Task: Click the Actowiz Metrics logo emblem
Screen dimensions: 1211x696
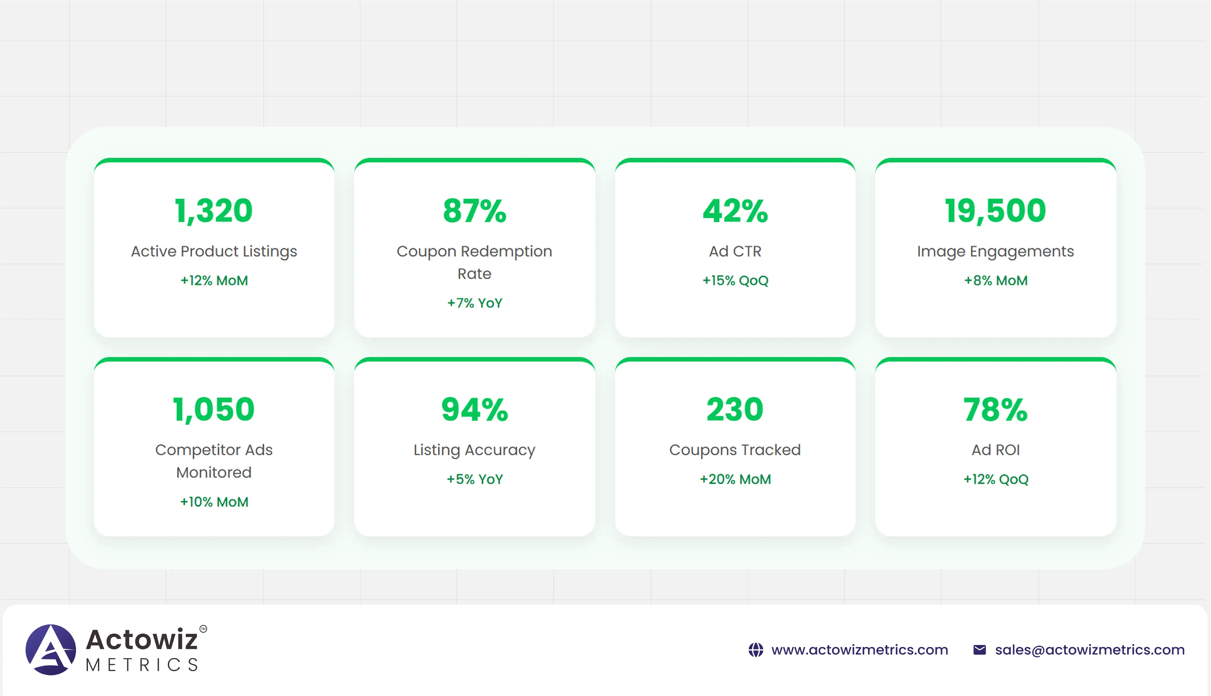Action: (51, 650)
